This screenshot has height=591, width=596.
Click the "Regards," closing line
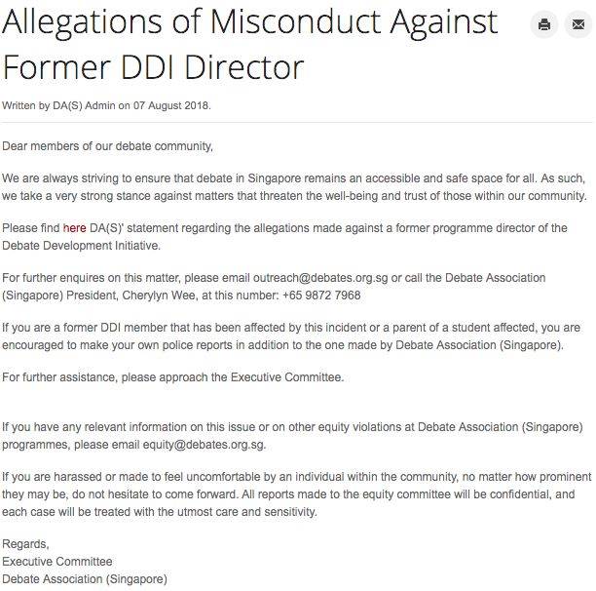click(x=25, y=544)
